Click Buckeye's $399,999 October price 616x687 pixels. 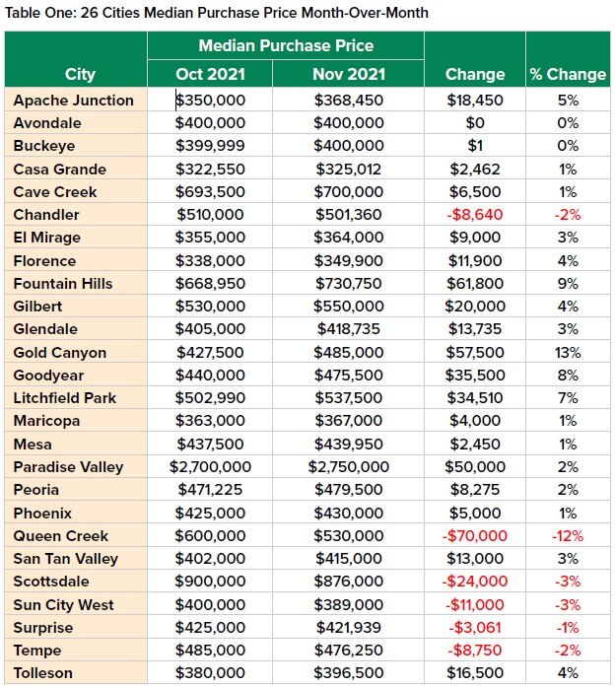pos(210,146)
